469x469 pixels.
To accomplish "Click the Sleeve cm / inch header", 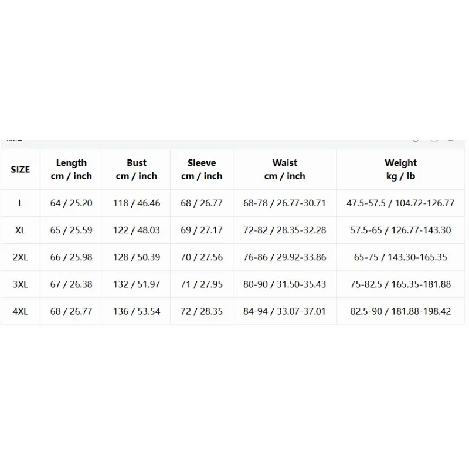I will pyautogui.click(x=202, y=169).
